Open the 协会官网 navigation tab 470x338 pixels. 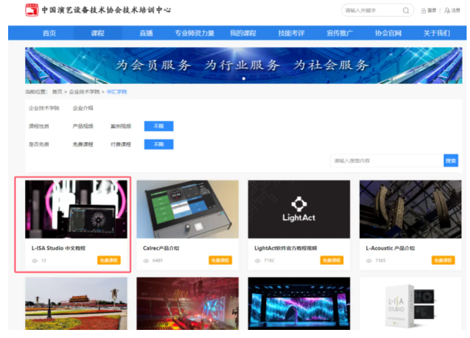tap(388, 33)
